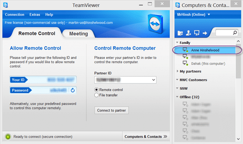Click the Your ID field value

point(61,80)
